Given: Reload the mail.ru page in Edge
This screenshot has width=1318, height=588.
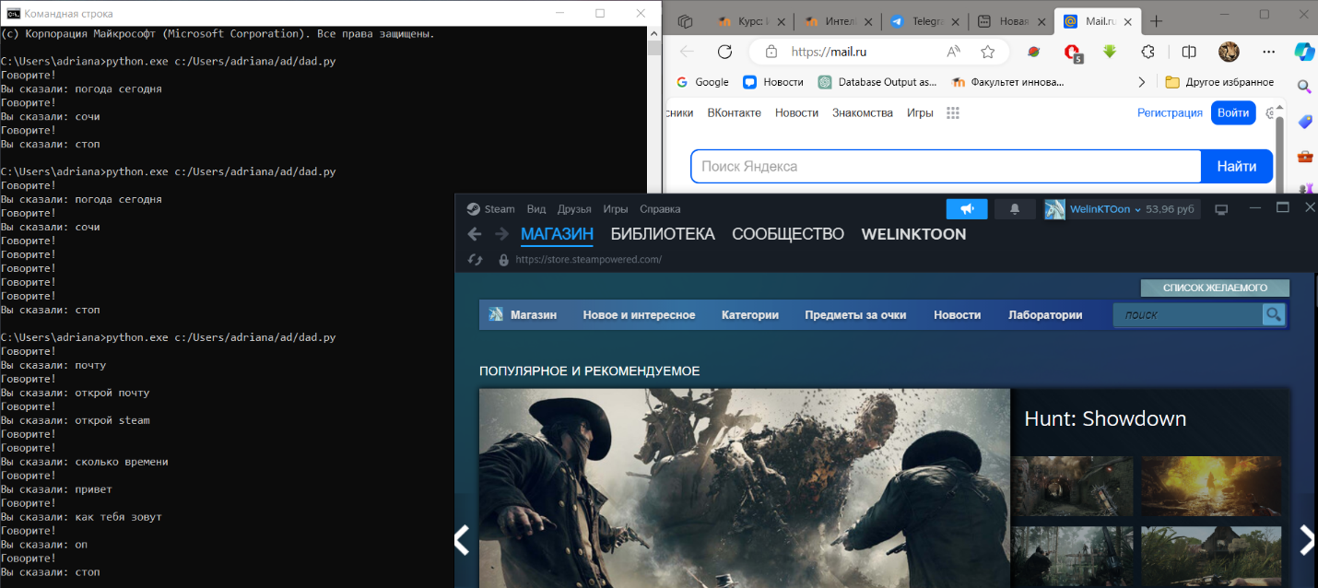Looking at the screenshot, I should click(724, 52).
